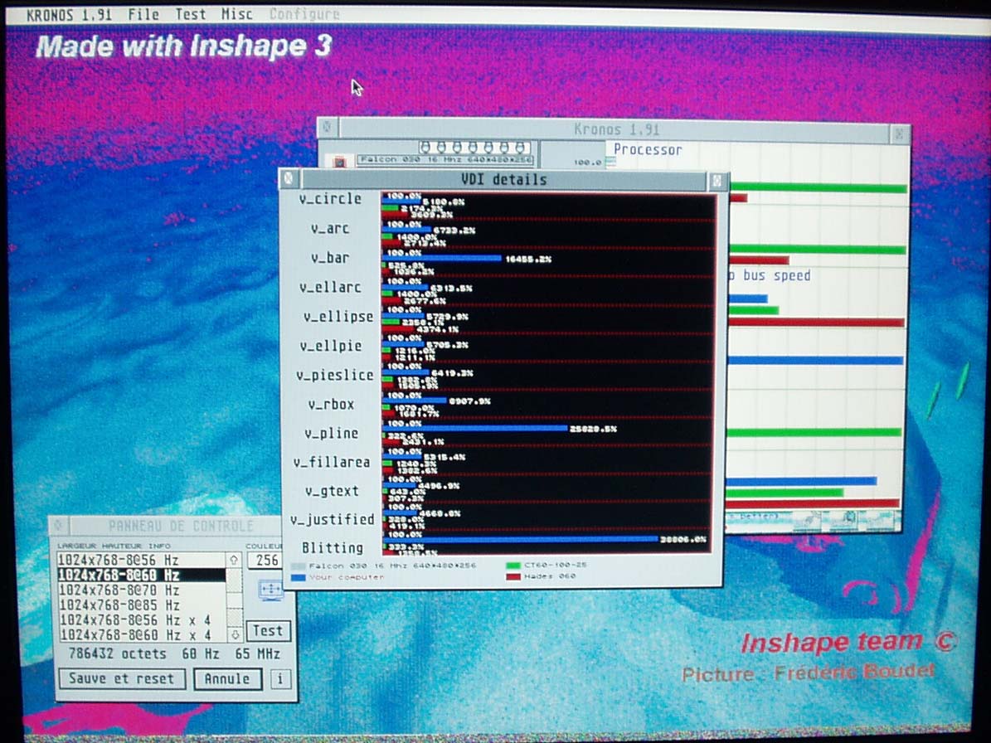Open the Misc menu
This screenshot has width=991, height=743.
click(237, 14)
